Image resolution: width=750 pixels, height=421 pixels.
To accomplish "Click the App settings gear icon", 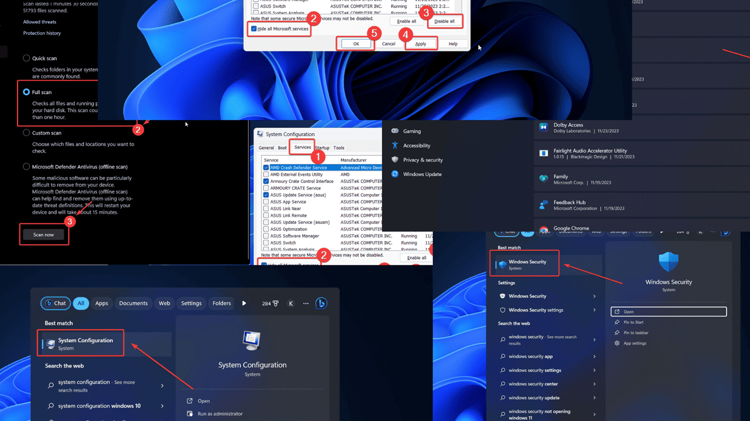I will pos(617,343).
